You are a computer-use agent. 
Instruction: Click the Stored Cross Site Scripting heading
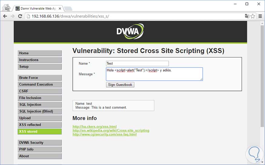pos(148,51)
